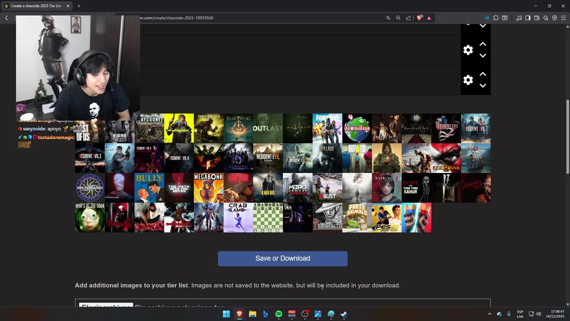Image resolution: width=570 pixels, height=321 pixels.
Task: Open the Brave VPN shield icon
Action: coord(554,18)
